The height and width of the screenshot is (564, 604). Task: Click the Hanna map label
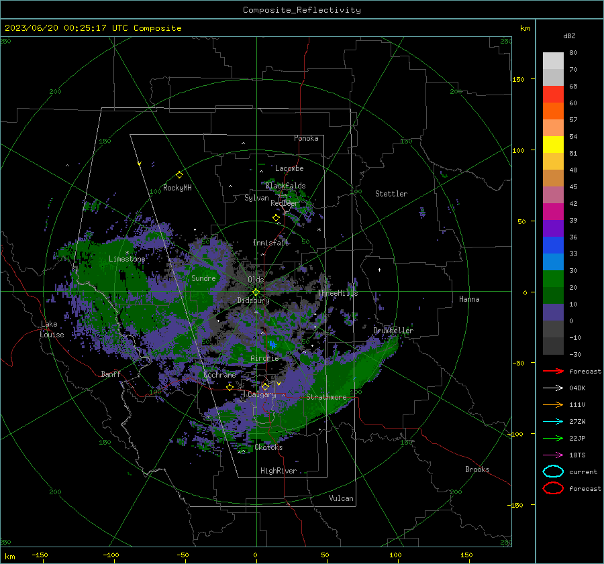point(469,299)
